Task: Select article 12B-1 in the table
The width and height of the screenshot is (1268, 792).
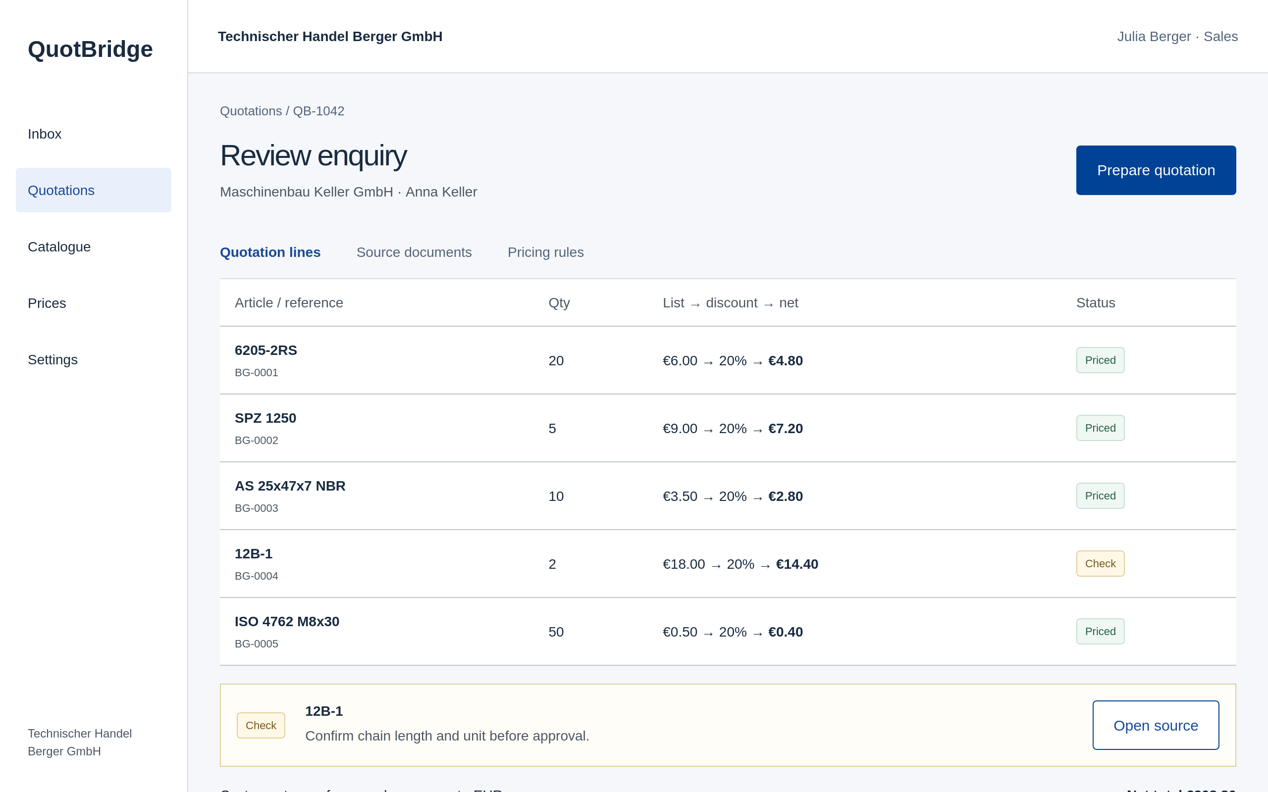Action: (x=253, y=554)
